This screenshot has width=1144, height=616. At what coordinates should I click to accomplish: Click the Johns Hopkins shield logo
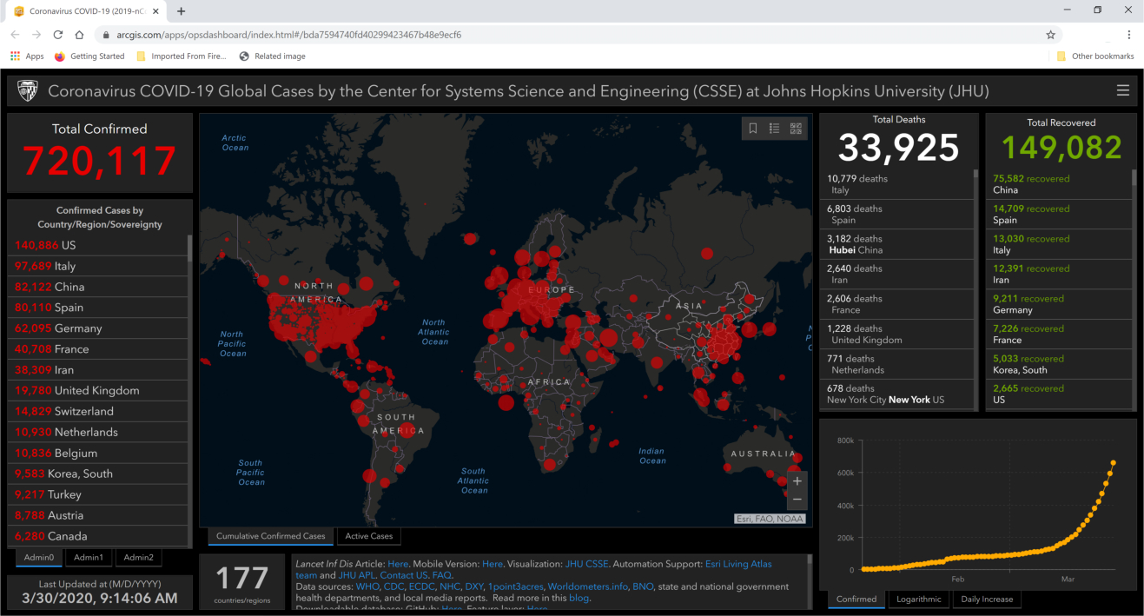pyautogui.click(x=28, y=91)
